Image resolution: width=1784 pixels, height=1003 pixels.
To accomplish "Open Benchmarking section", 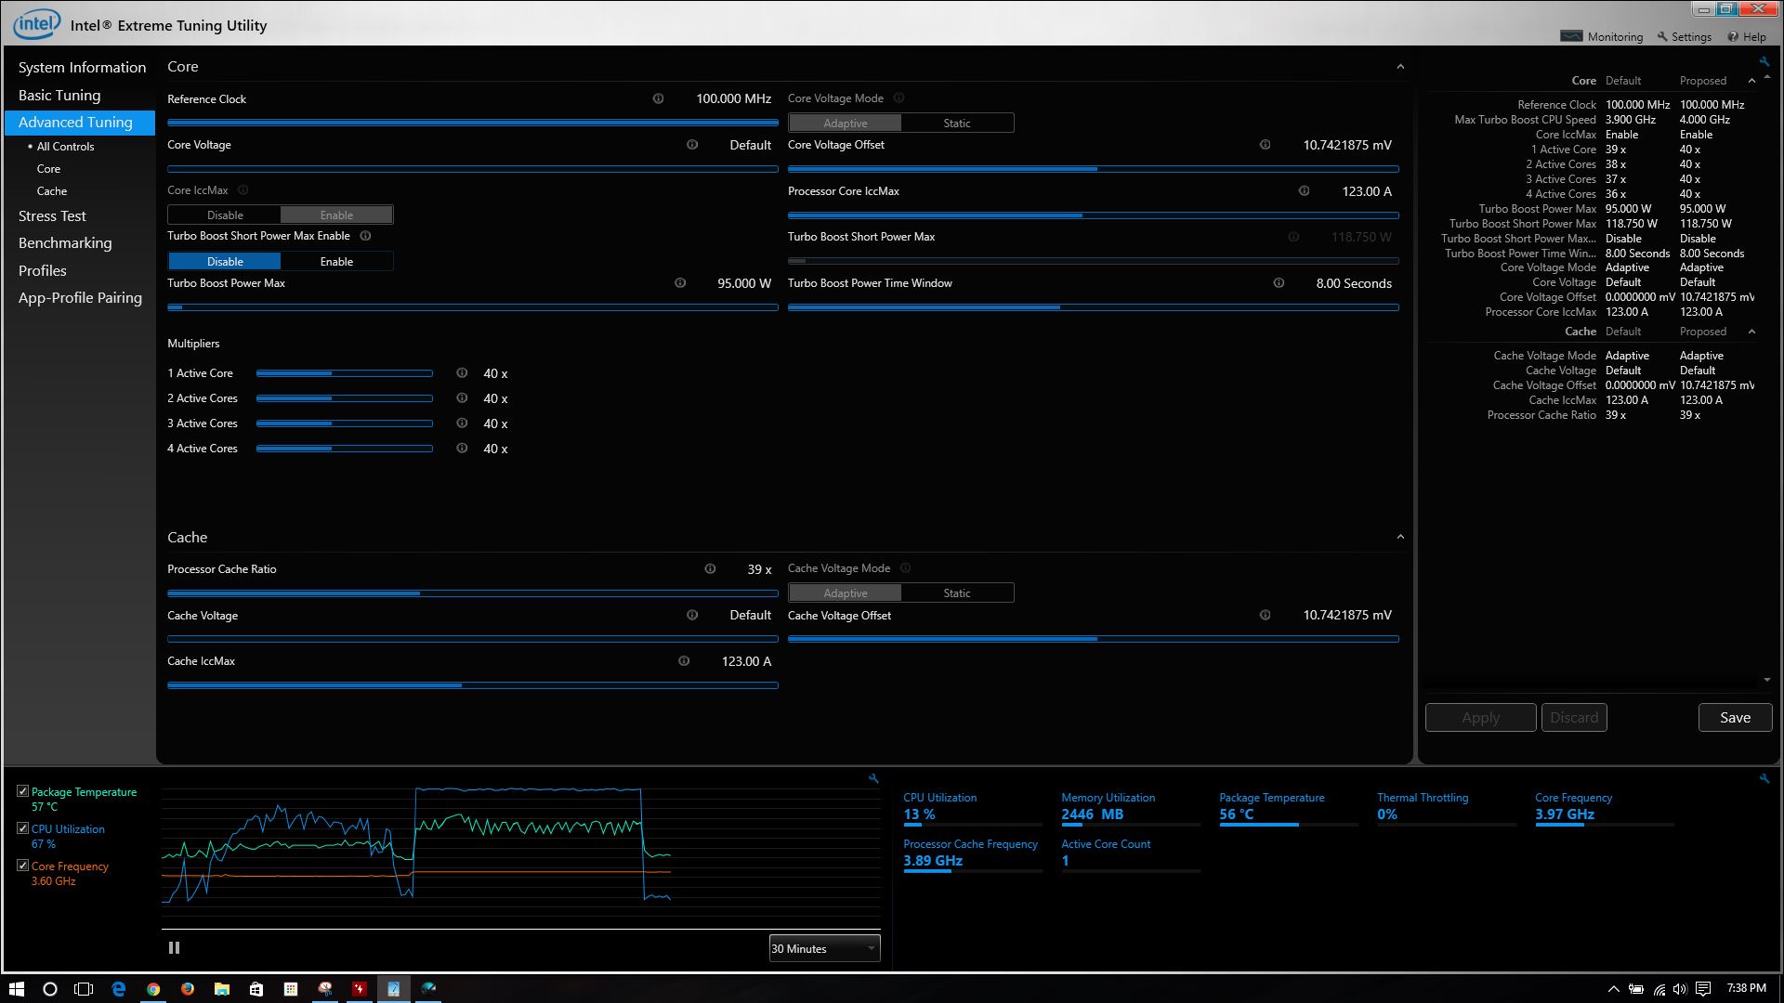I will (65, 243).
